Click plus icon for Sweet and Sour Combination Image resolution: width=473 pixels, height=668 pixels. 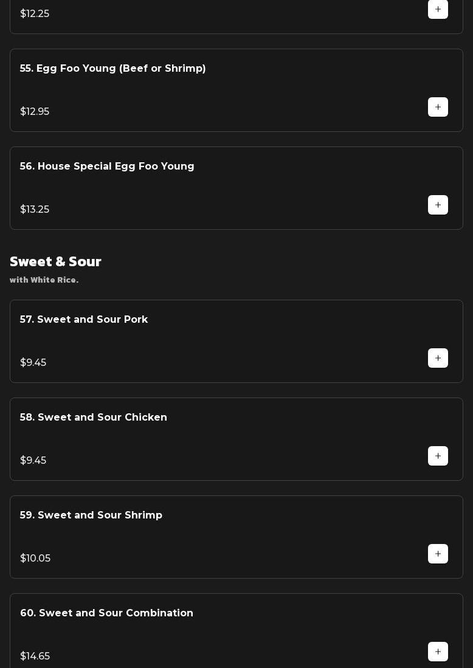pyautogui.click(x=438, y=652)
